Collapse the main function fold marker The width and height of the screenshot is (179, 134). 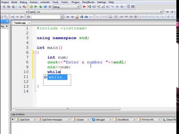pos(35,52)
